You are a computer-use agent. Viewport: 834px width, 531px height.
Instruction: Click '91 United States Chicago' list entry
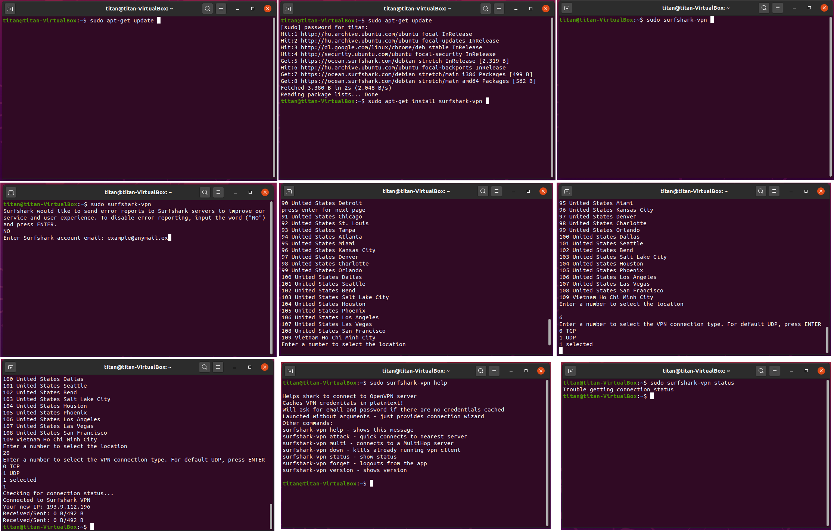click(x=322, y=217)
